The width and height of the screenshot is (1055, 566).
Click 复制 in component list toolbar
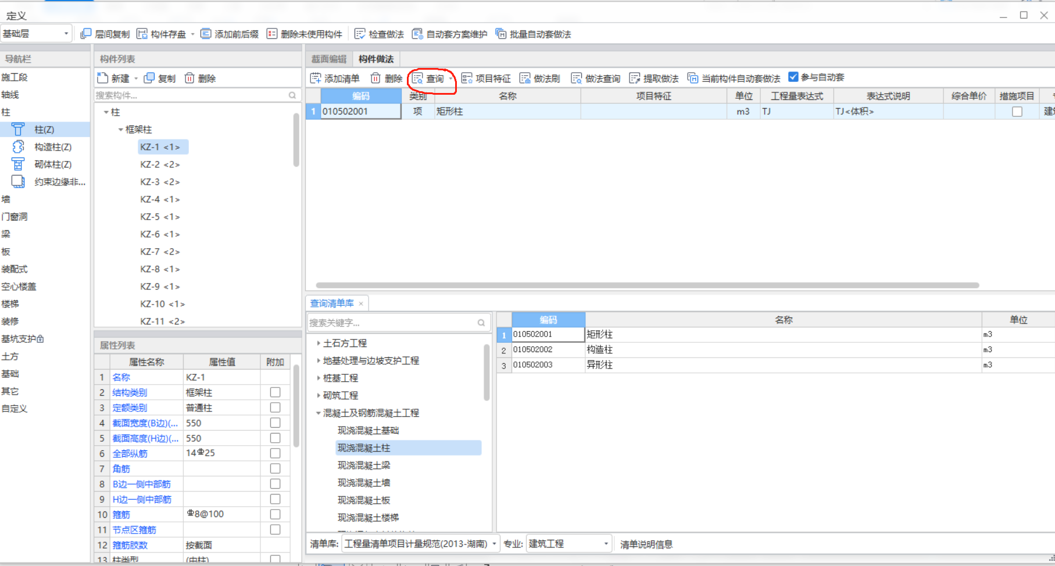coord(160,78)
